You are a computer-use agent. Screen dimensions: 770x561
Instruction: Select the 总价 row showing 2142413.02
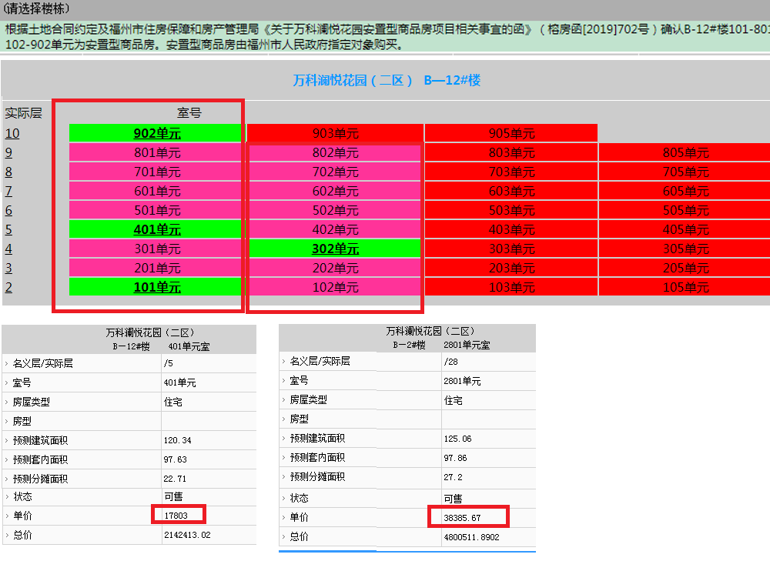tap(185, 535)
